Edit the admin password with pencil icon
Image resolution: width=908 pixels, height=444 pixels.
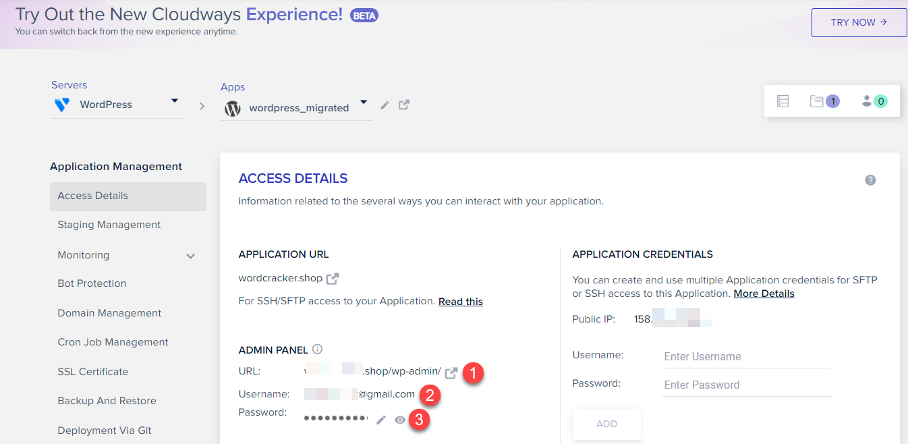[x=381, y=420]
